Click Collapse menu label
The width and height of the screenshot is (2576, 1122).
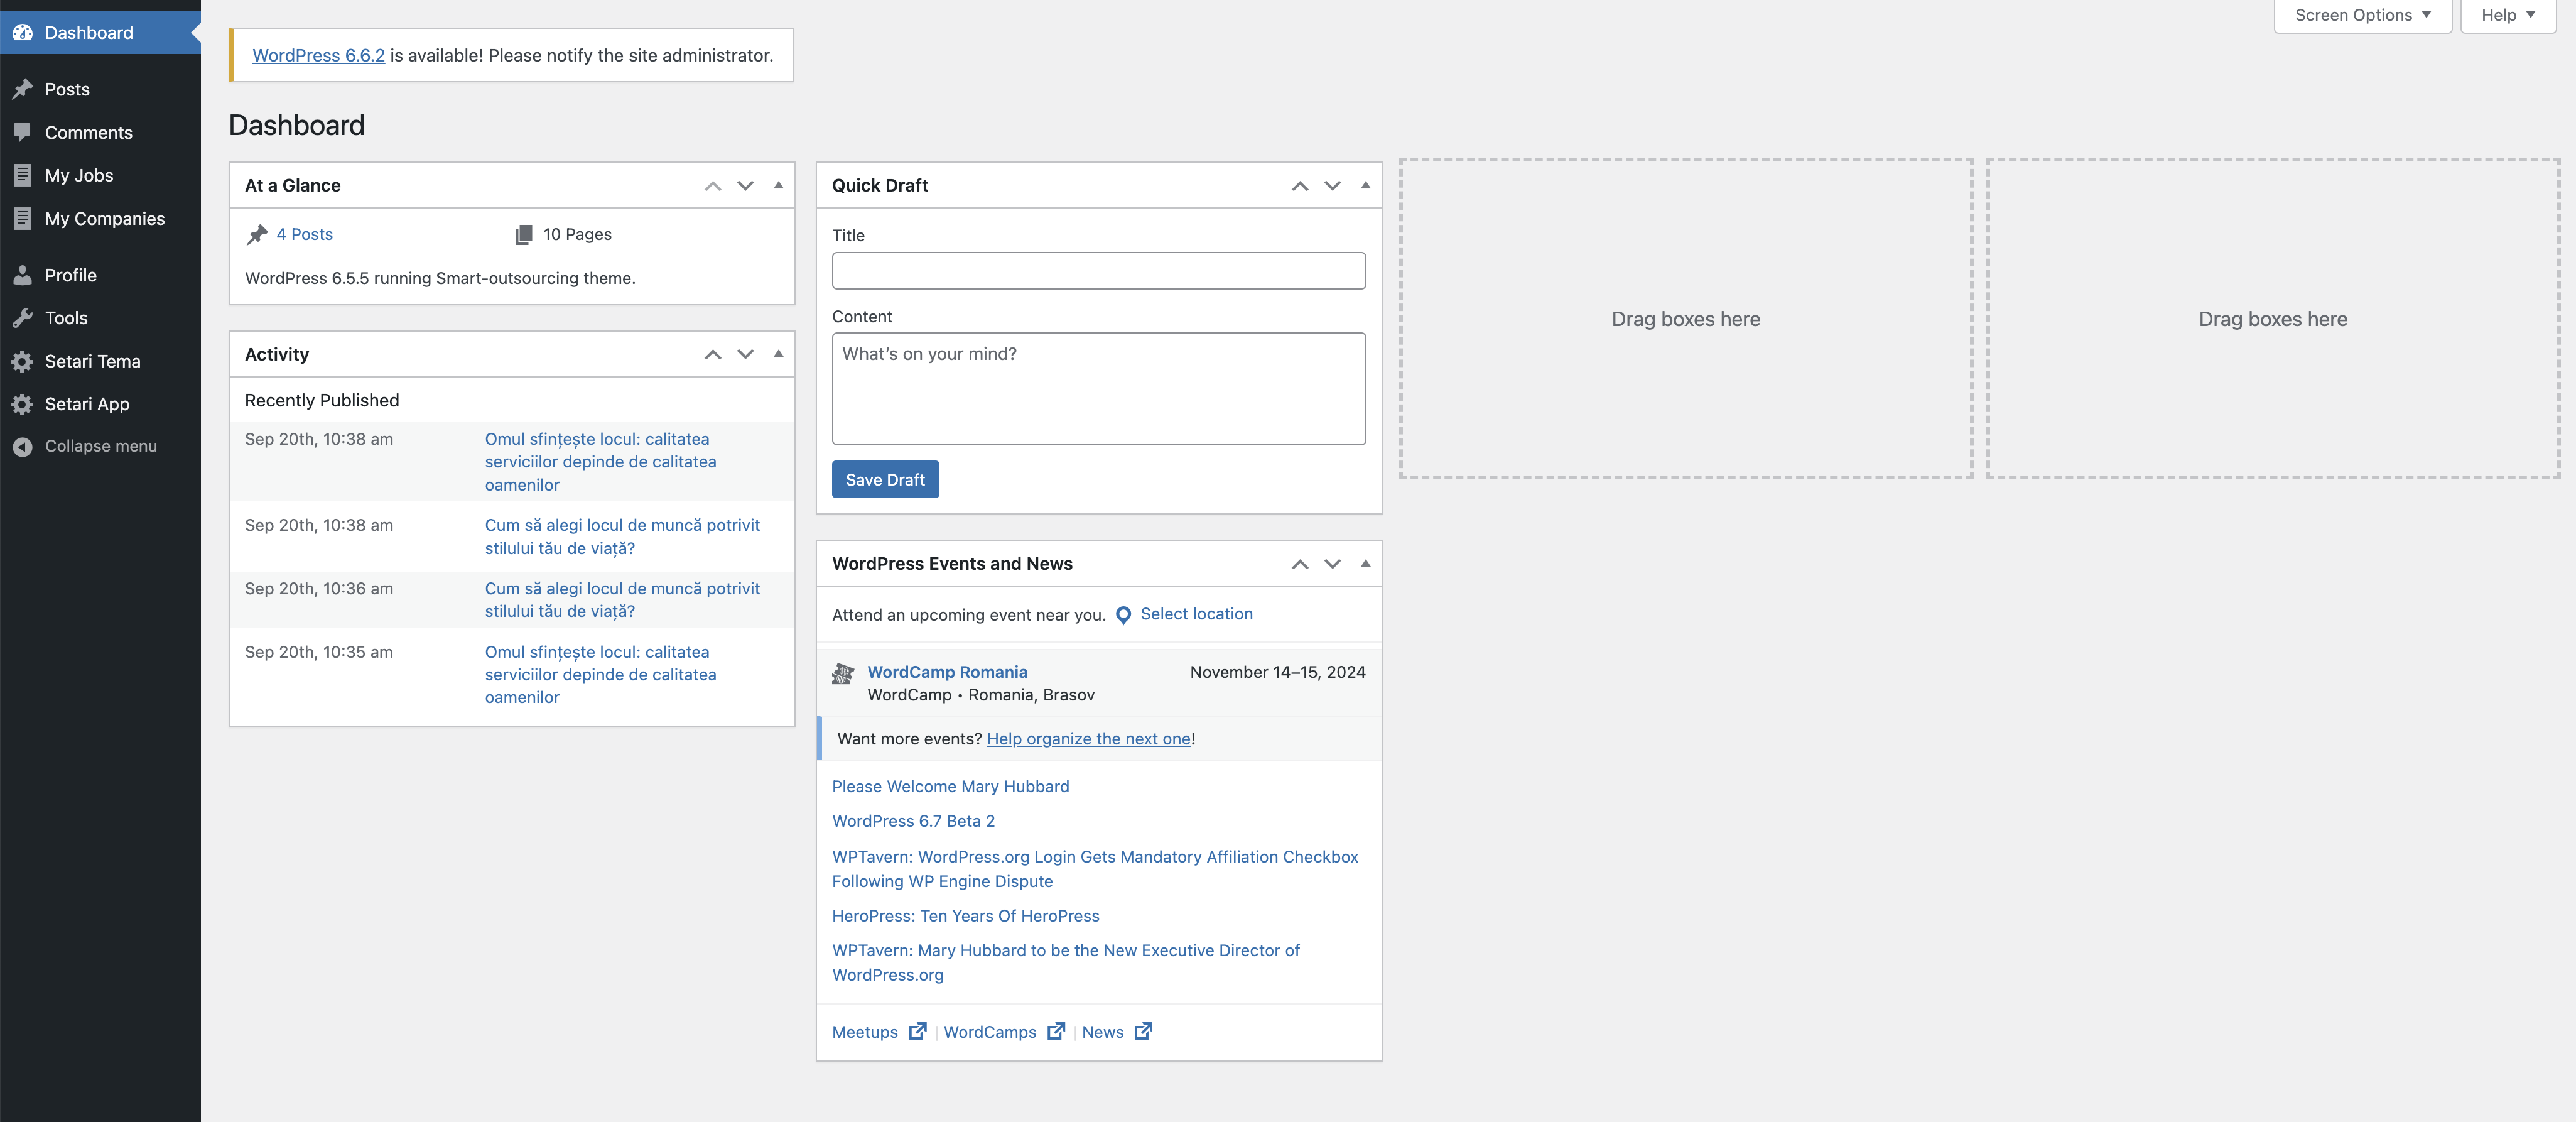coord(101,446)
